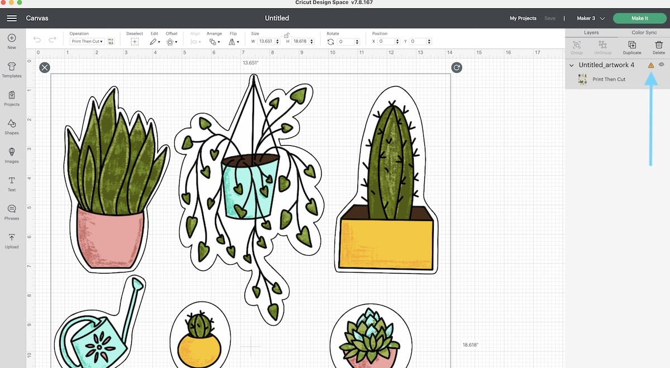Click the Untitled project name

(277, 18)
